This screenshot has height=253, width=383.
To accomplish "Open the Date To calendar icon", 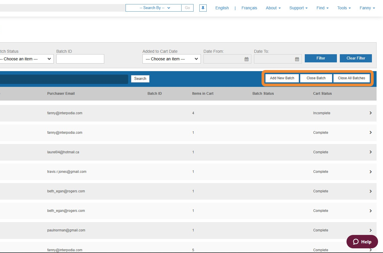I will pyautogui.click(x=297, y=59).
